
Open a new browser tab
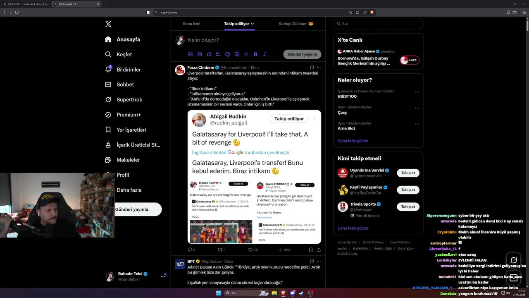[x=105, y=4]
